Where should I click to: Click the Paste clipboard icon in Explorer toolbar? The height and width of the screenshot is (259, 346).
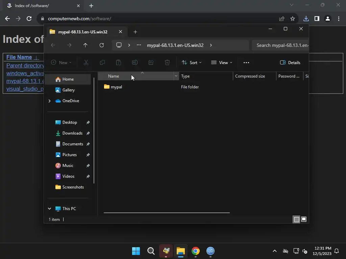point(119,62)
